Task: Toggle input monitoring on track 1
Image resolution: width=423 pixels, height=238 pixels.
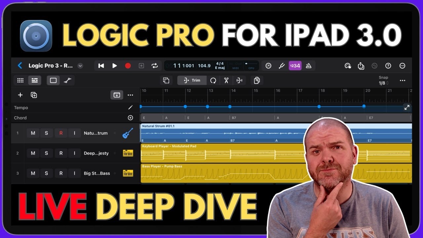Action: (74, 133)
